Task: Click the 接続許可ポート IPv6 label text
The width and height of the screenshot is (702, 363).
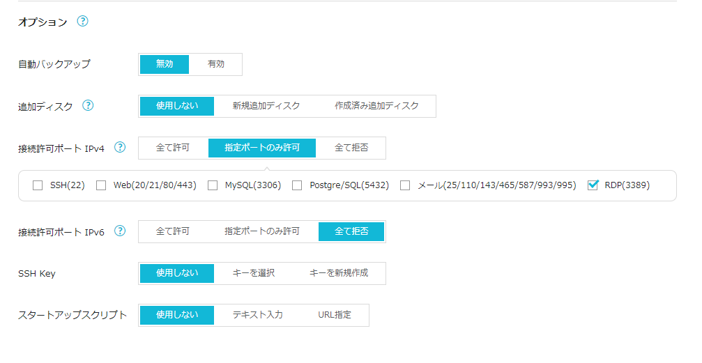Action: pyautogui.click(x=61, y=232)
